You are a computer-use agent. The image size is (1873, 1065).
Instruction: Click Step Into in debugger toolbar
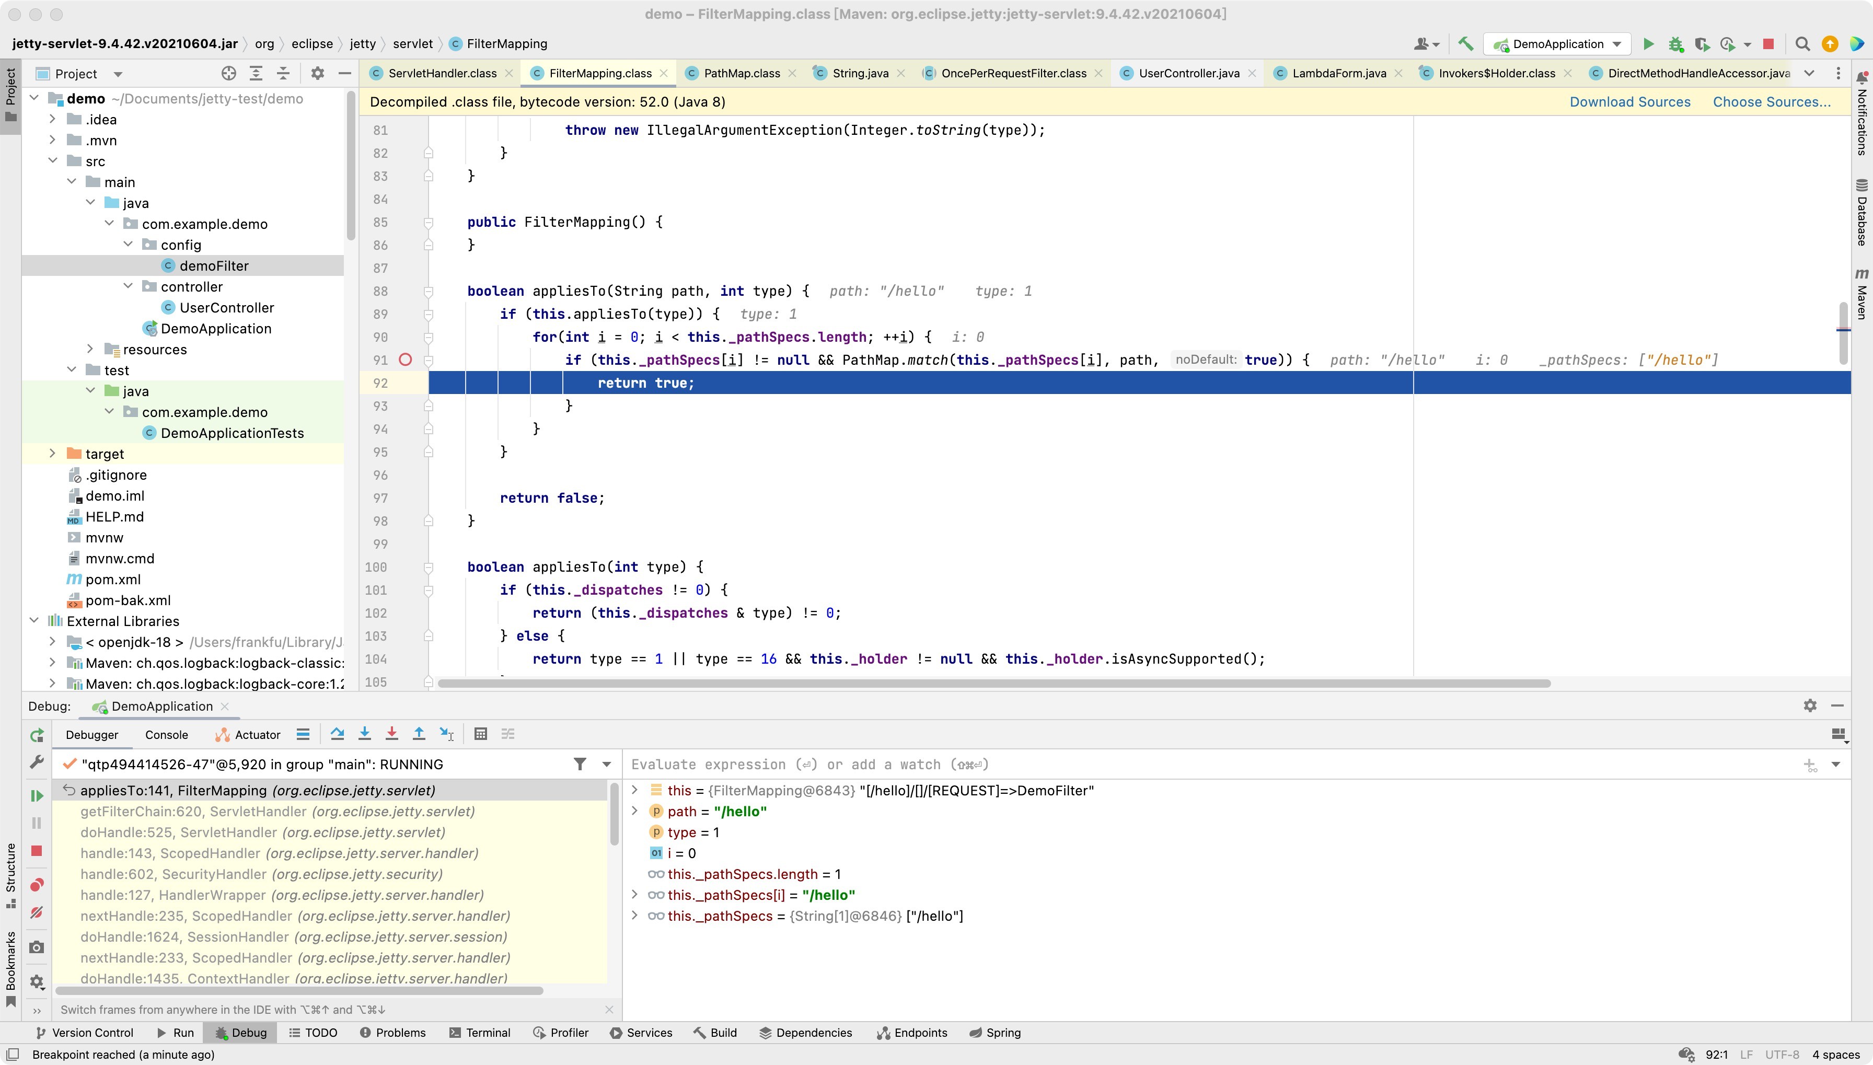click(x=364, y=734)
